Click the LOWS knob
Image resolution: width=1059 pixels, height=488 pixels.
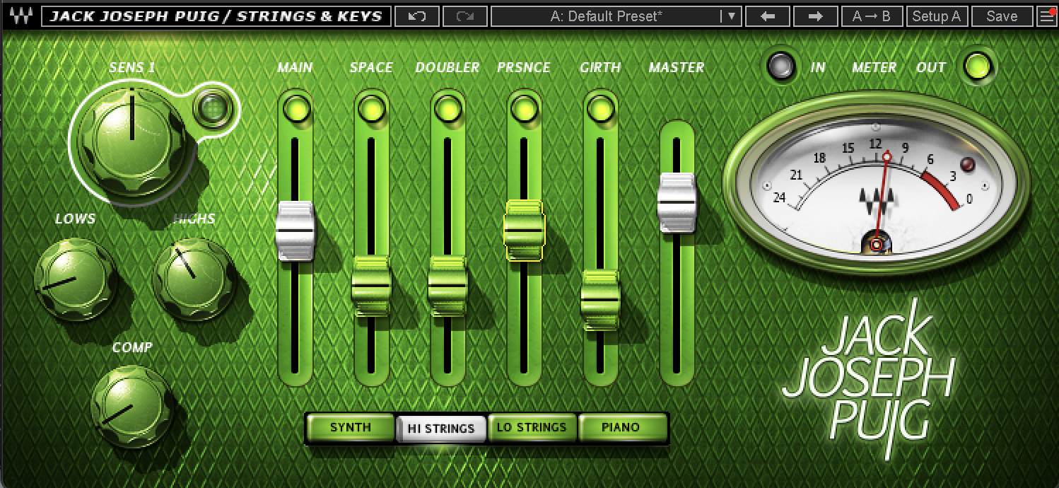[x=74, y=278]
